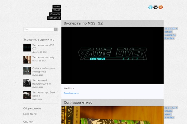The height and width of the screenshot is (124, 187).
Task: Open the Twitter icon link
Action: tap(150, 7)
